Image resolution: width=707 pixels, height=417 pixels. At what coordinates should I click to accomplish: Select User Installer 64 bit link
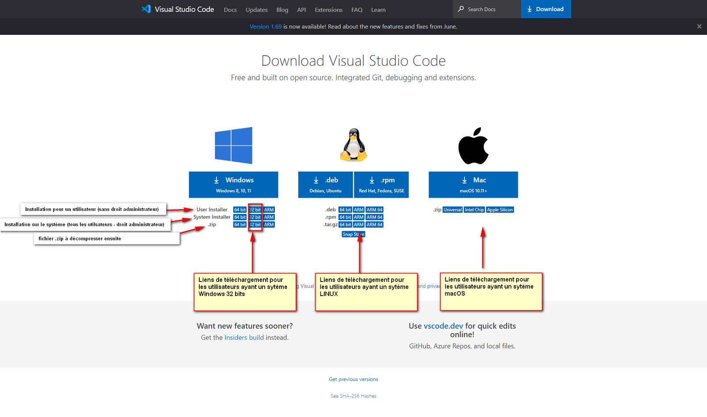[240, 210]
